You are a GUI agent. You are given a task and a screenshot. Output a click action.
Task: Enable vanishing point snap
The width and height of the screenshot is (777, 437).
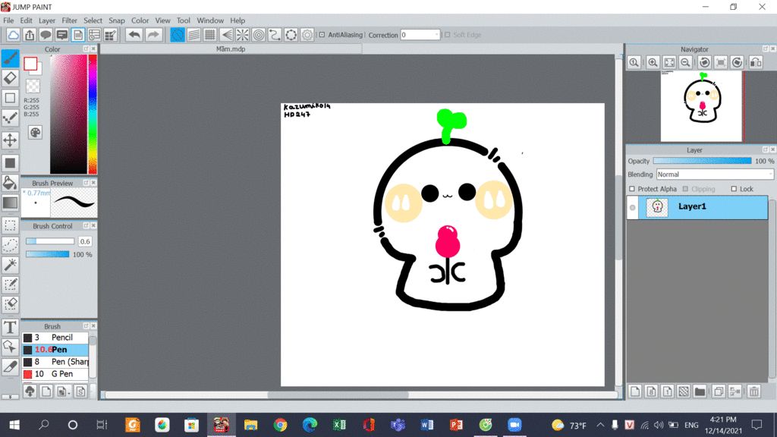pyautogui.click(x=226, y=35)
